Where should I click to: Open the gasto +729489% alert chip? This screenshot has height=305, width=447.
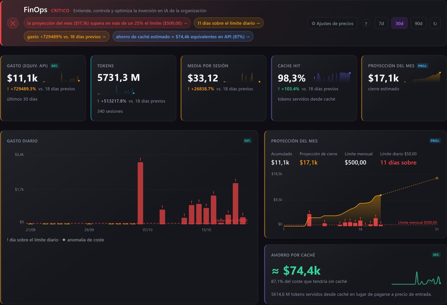[x=66, y=37]
